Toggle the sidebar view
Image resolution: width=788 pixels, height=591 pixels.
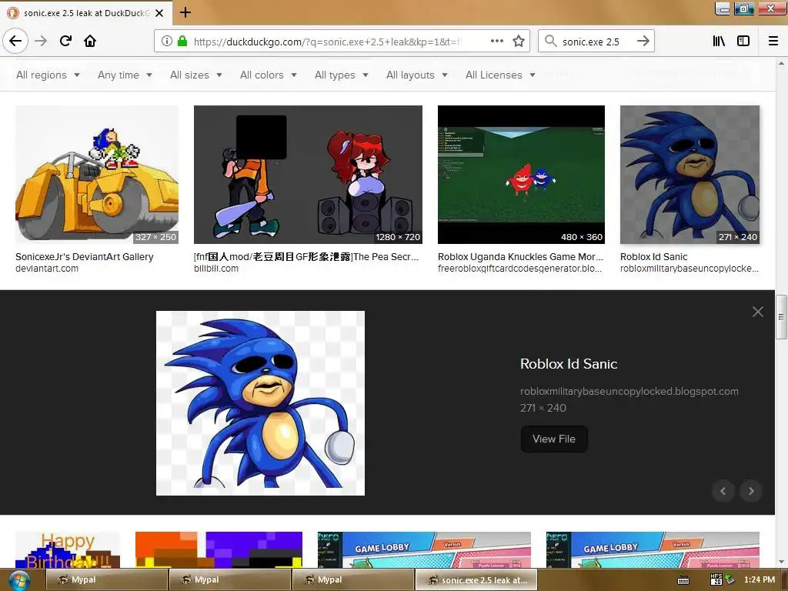pos(743,41)
